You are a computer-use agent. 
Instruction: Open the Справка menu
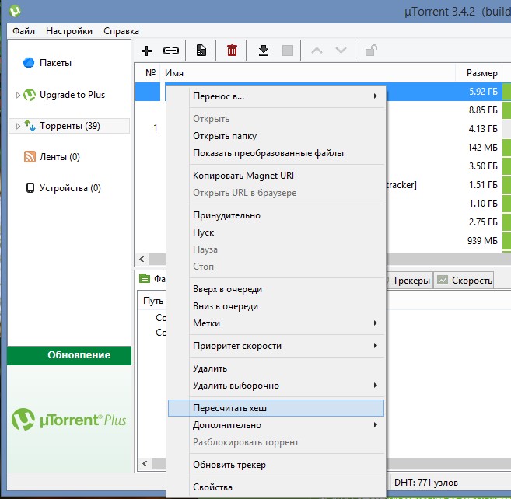[x=121, y=31]
